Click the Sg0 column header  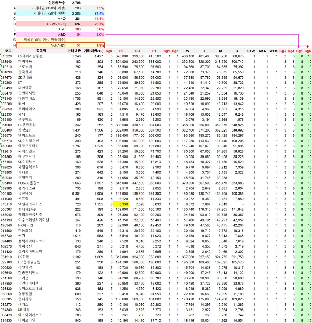(x=109, y=51)
